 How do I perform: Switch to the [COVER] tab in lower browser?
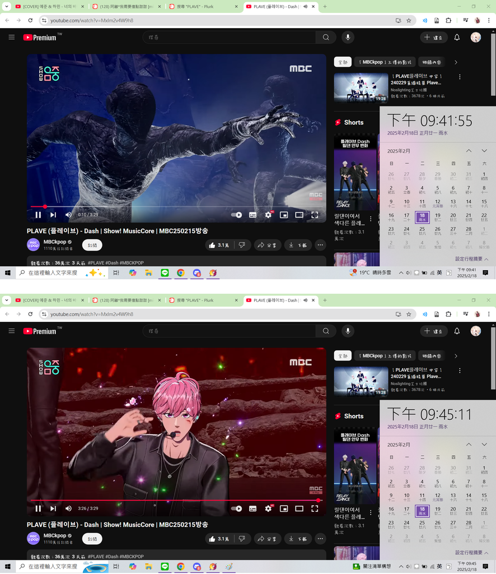click(x=50, y=300)
